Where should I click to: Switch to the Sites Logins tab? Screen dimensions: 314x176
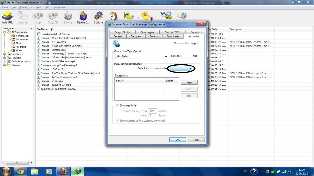click(147, 32)
